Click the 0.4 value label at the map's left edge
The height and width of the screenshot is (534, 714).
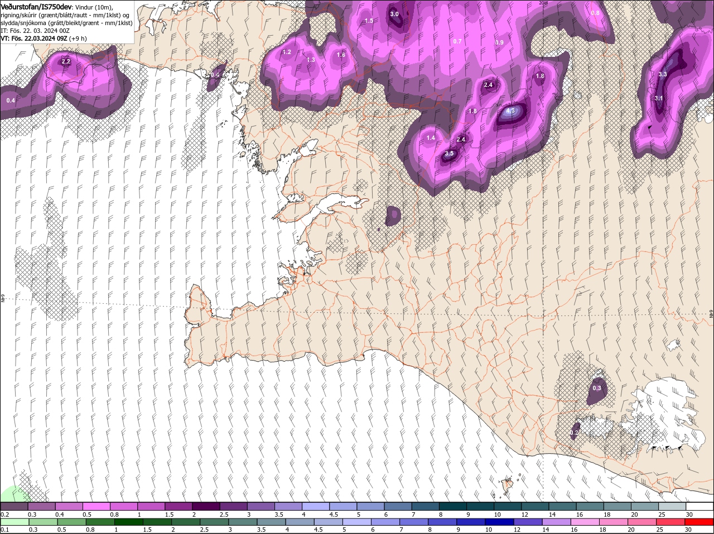11,100
